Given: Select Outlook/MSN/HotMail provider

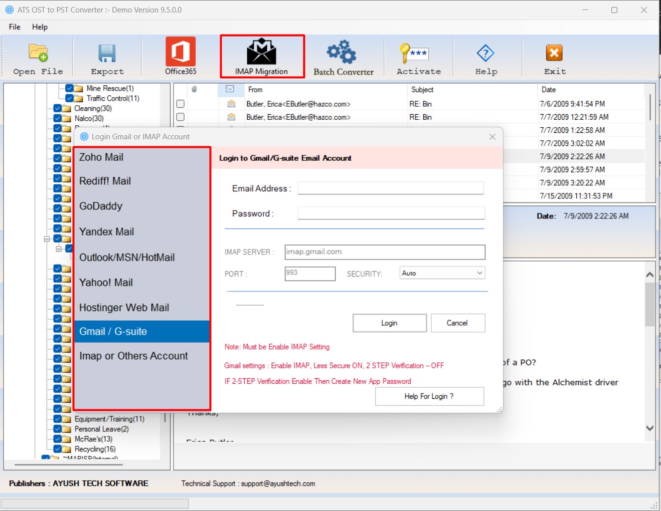Looking at the screenshot, I should [141, 257].
